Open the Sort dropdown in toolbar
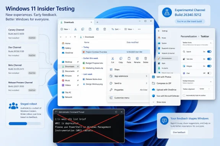Image resolution: width=220 pixels, height=146 pixels. coord(116,29)
